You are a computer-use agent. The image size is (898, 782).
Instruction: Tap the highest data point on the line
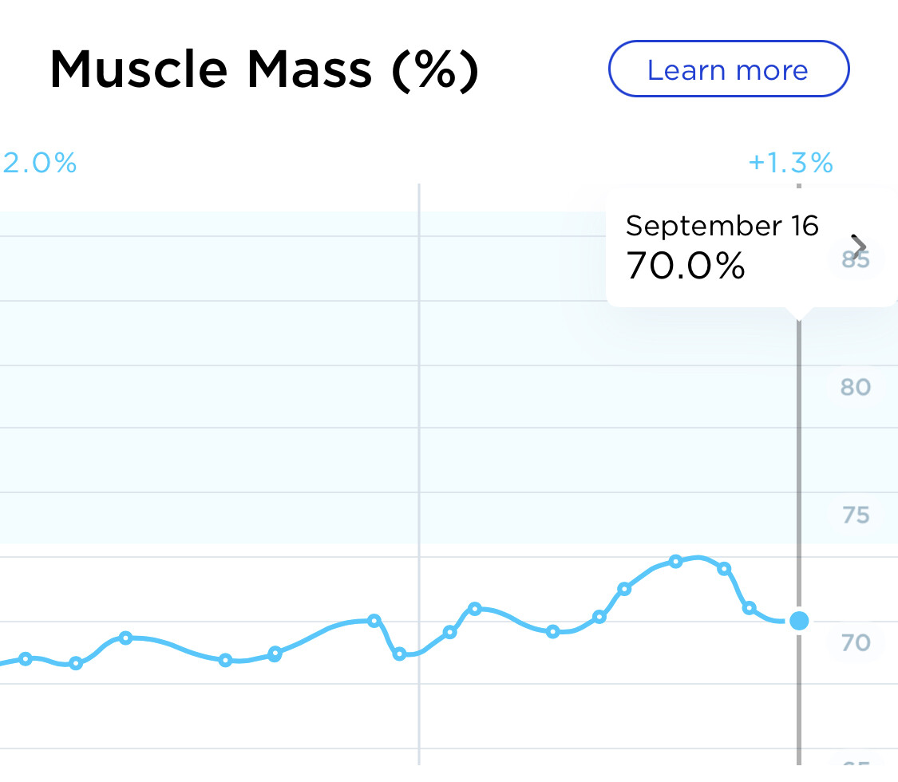click(x=675, y=561)
